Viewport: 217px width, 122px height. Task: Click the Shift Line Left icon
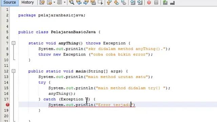pos(133,2)
